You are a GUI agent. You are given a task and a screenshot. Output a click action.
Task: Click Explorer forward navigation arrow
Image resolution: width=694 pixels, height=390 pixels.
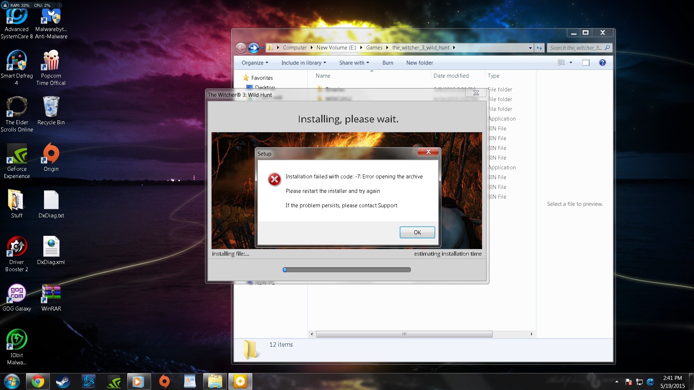(254, 48)
